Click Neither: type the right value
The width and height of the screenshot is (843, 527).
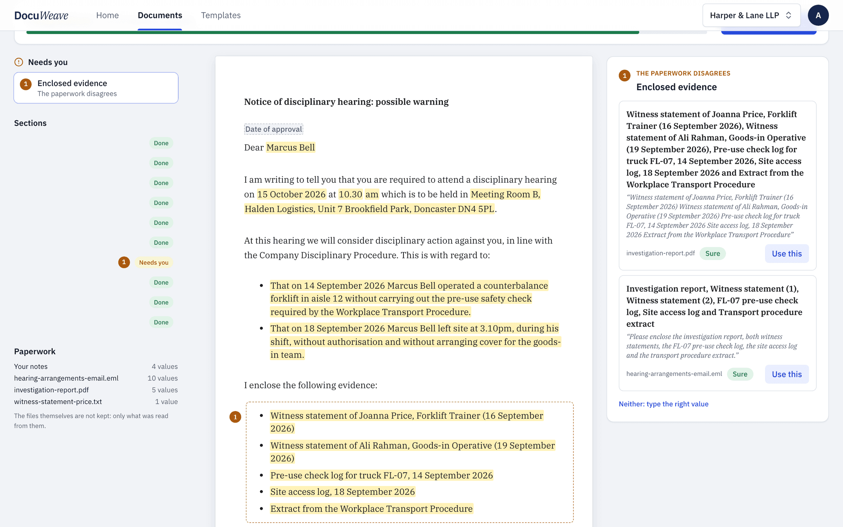pyautogui.click(x=663, y=404)
